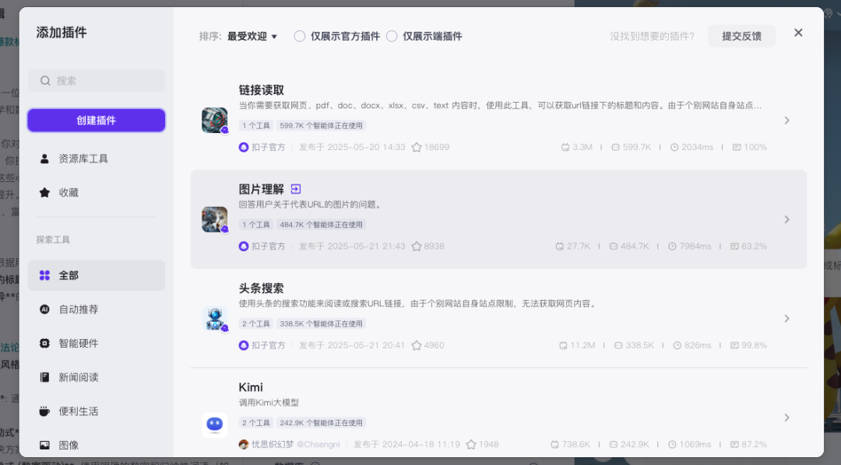Screen dimensions: 841x465
Task: Expand 链接读取 plugin with right chevron
Action: click(786, 121)
